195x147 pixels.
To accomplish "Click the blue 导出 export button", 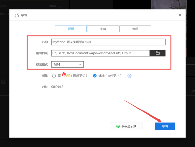I will click(x=165, y=126).
